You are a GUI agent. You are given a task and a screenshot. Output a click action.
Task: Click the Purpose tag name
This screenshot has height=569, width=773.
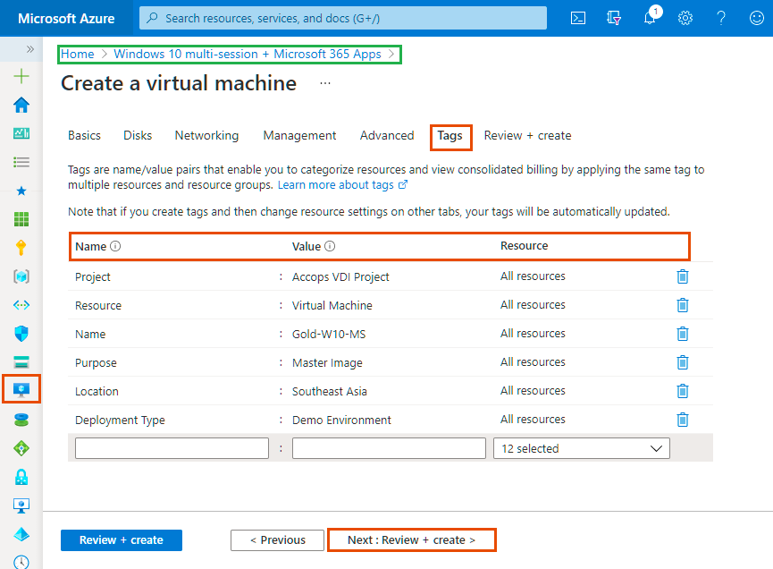(x=96, y=362)
